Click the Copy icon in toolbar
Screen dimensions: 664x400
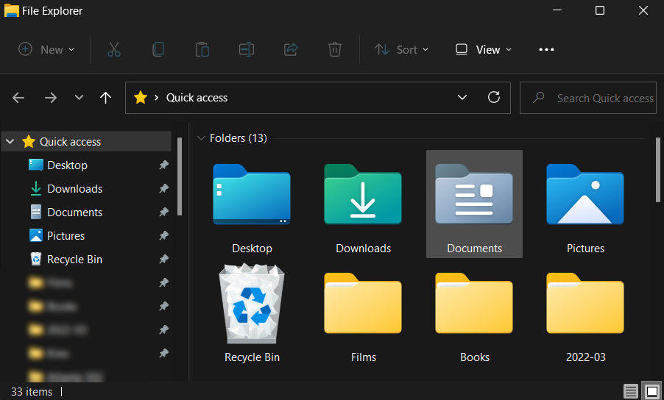coord(158,49)
